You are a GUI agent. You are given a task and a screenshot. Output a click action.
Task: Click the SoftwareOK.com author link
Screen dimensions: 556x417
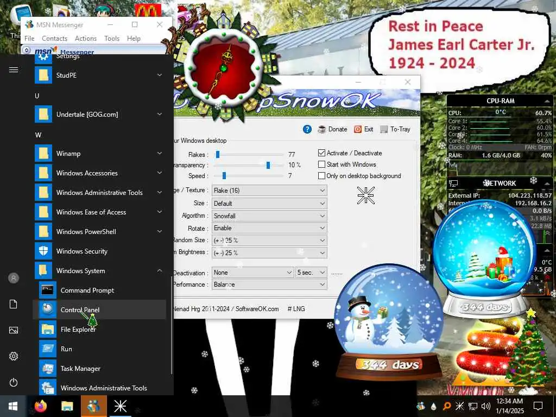257,309
